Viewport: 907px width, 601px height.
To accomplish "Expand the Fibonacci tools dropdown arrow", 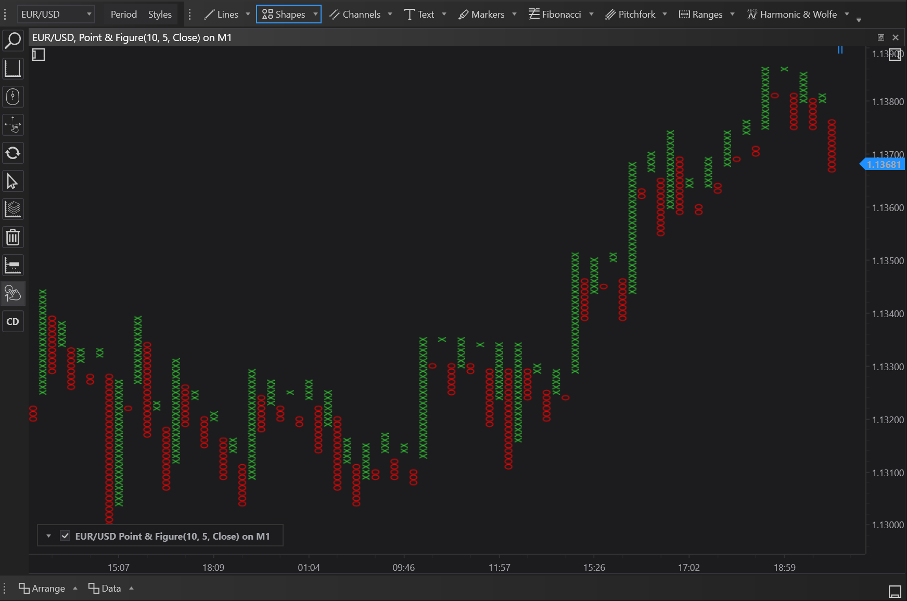I will click(591, 15).
